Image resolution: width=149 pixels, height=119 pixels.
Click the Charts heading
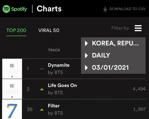(x=49, y=9)
